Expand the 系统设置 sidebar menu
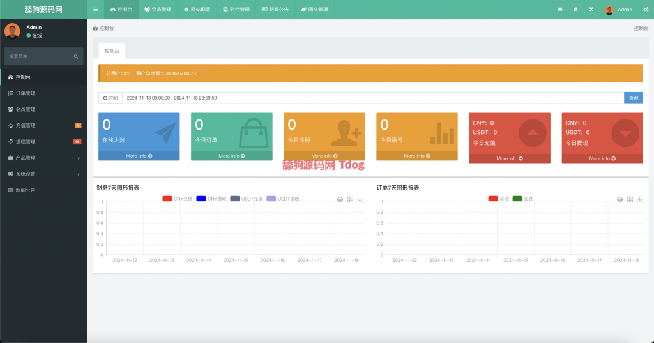The height and width of the screenshot is (343, 654). (x=43, y=174)
